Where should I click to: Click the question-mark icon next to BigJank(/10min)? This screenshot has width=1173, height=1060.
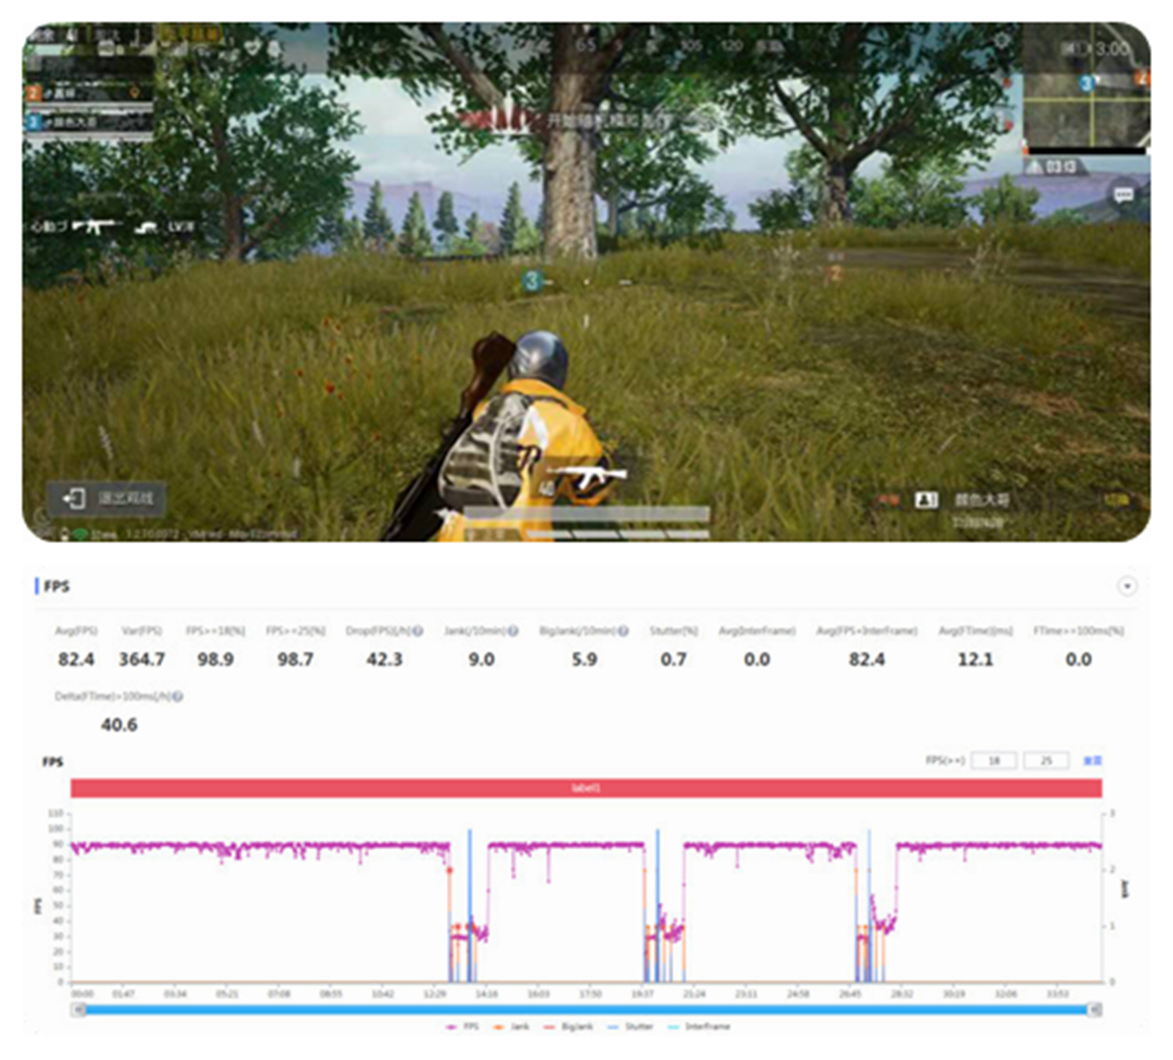point(622,631)
